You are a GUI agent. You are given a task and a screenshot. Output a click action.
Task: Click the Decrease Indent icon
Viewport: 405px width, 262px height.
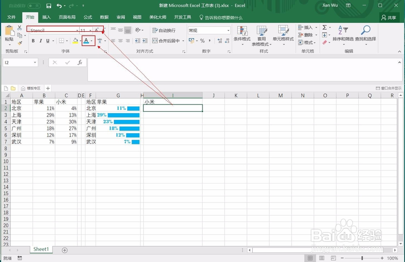coord(138,40)
